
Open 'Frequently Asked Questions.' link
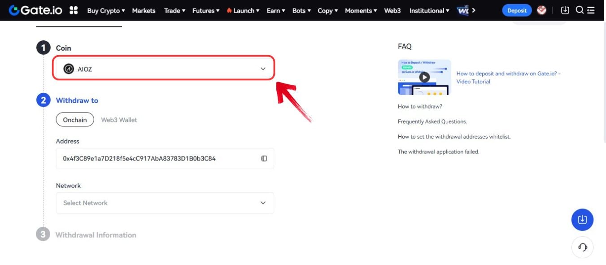click(x=432, y=122)
